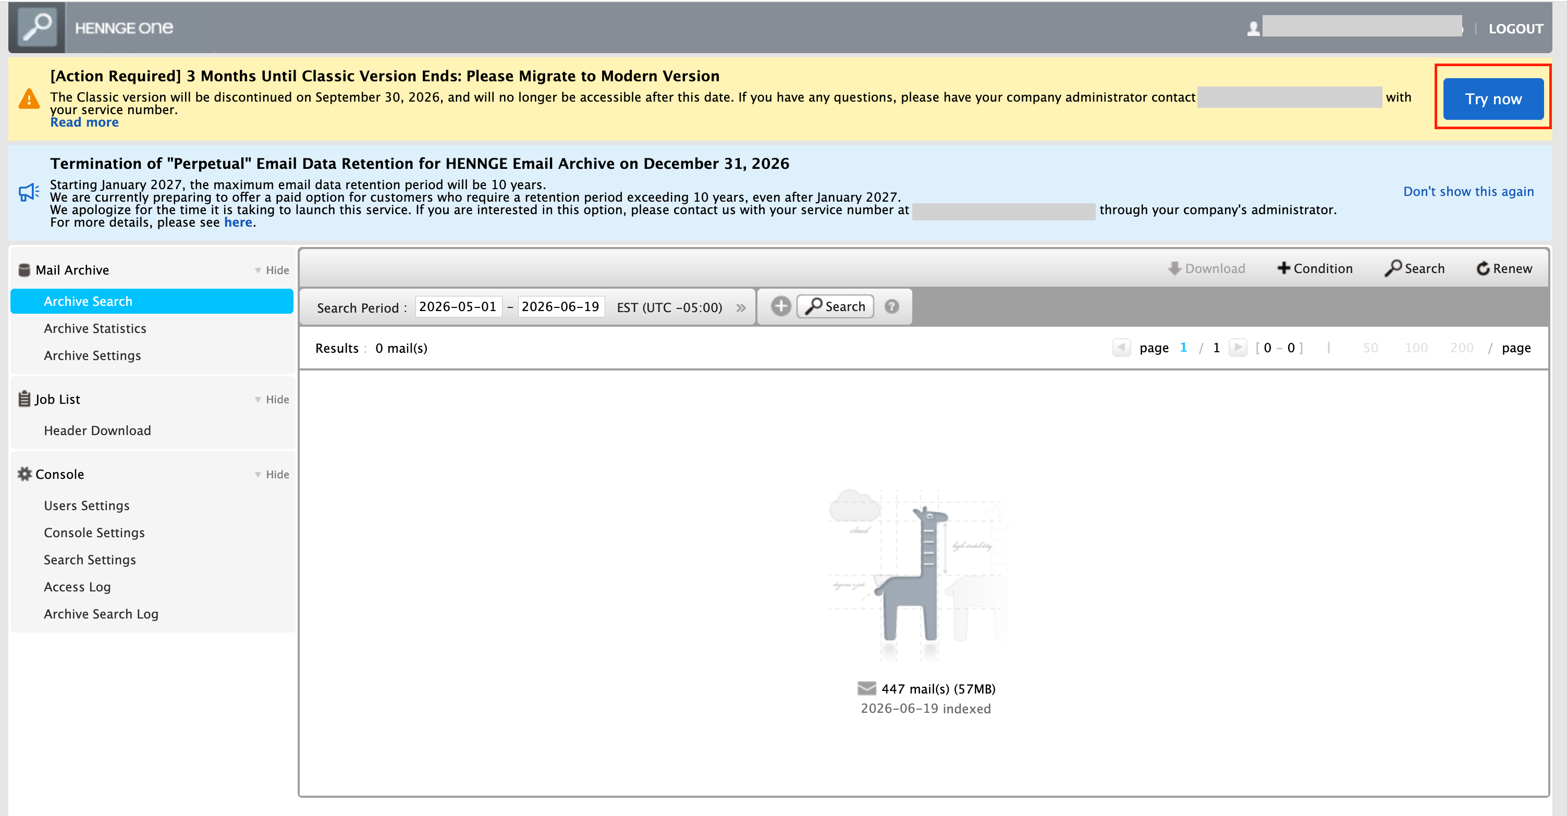The image size is (1567, 816).
Task: Click the start date field 2026-05-01
Action: 459,306
